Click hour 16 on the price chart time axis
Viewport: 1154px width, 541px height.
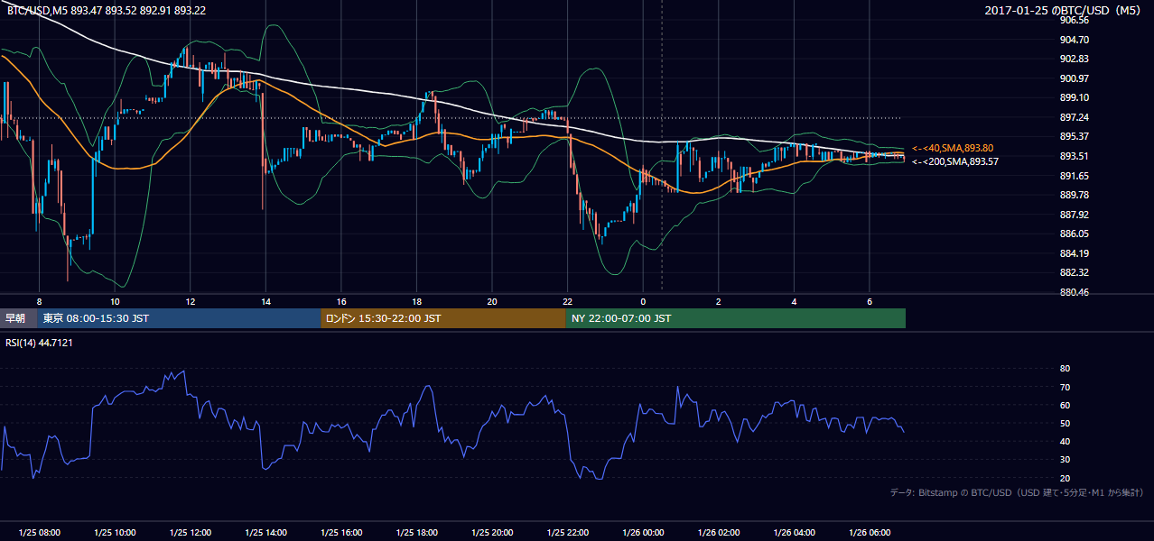click(340, 301)
